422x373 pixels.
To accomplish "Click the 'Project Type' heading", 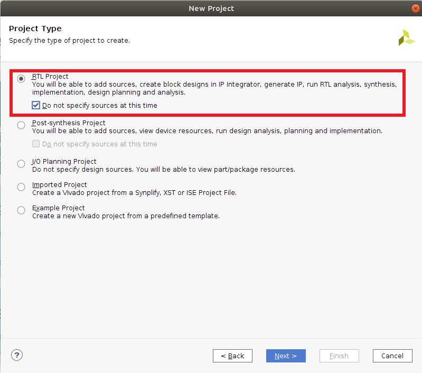I will tap(35, 29).
